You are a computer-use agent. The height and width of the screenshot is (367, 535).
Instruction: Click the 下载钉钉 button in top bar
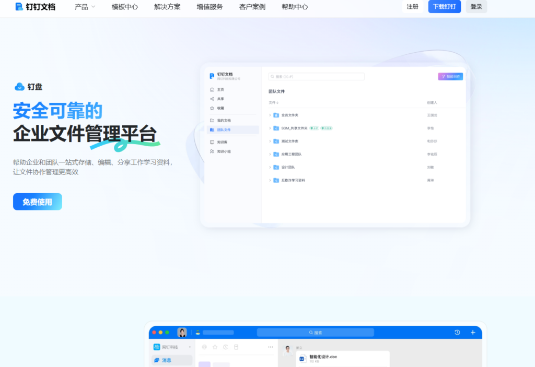[444, 7]
